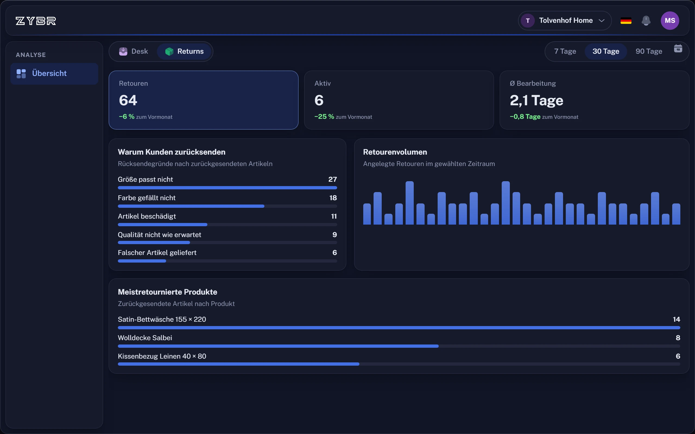Expand the Tolvenhof Home workspace dropdown
The width and height of the screenshot is (695, 434).
(565, 21)
